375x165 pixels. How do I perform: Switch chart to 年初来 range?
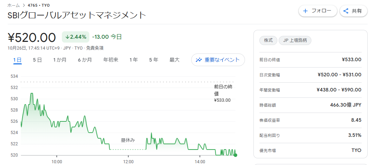pos(111,60)
